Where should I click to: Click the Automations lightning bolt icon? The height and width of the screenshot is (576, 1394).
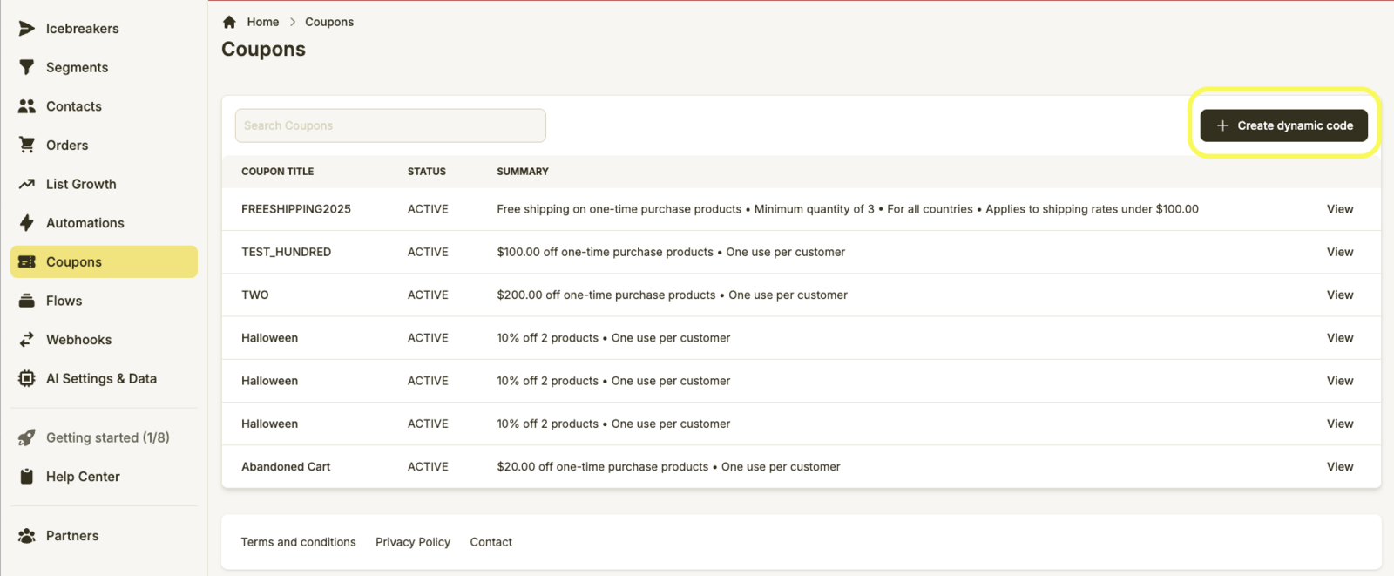pos(27,223)
